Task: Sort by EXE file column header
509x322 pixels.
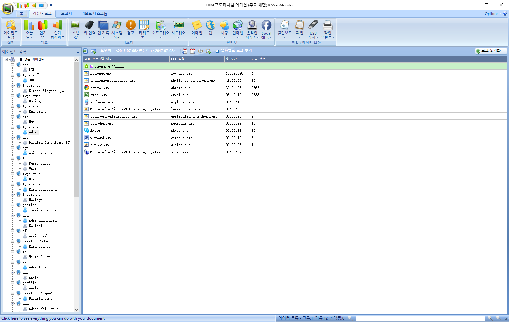Action: [x=197, y=59]
